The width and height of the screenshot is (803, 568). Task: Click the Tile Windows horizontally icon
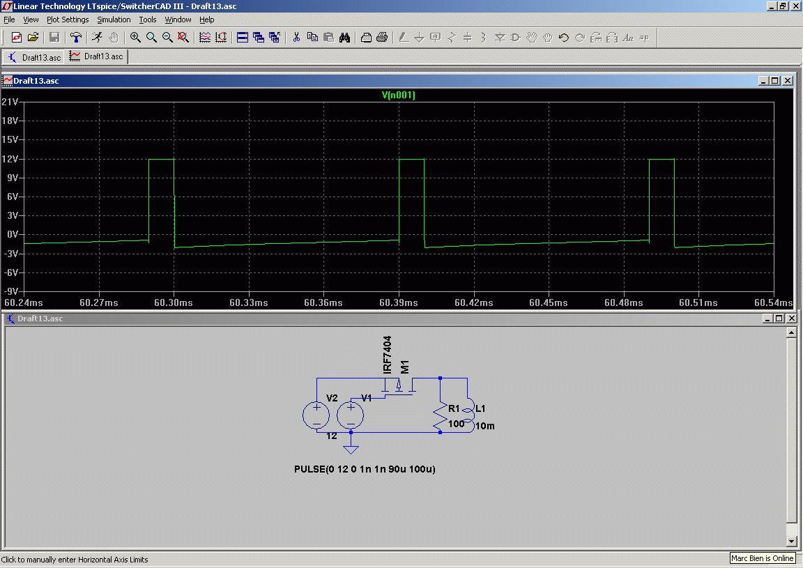(243, 38)
